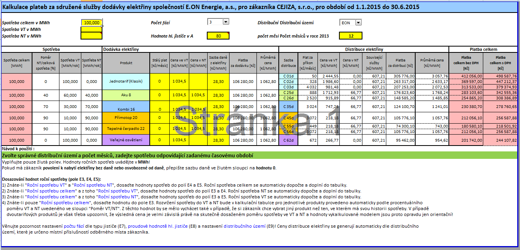
Task: Select the C56d distribution tariff cell
Action: (289, 132)
